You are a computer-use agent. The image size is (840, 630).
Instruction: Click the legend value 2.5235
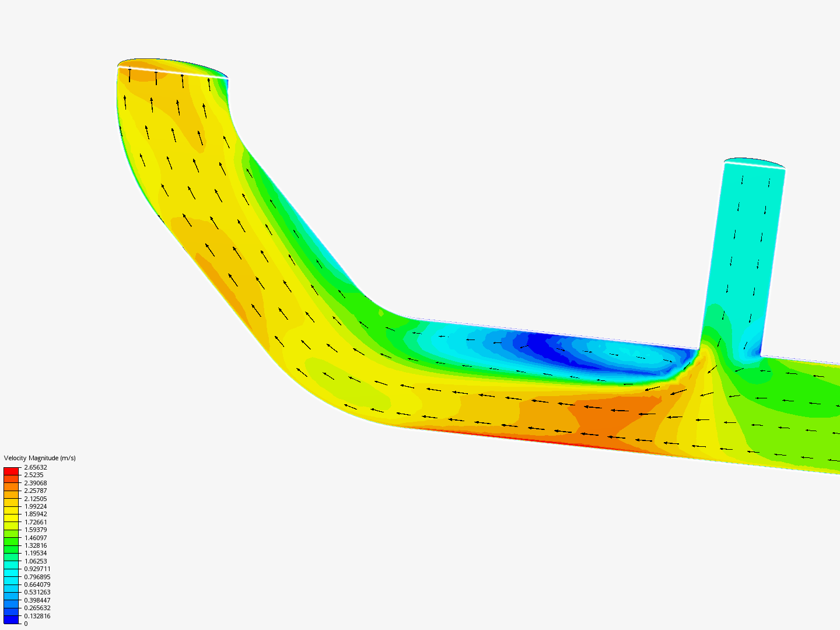(x=34, y=475)
